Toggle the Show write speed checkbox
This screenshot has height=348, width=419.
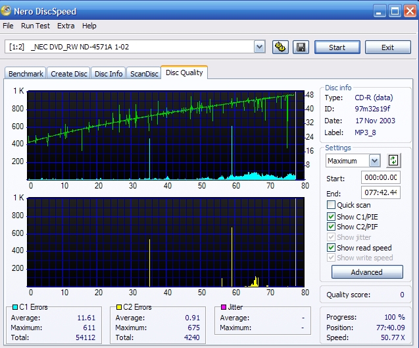(331, 258)
